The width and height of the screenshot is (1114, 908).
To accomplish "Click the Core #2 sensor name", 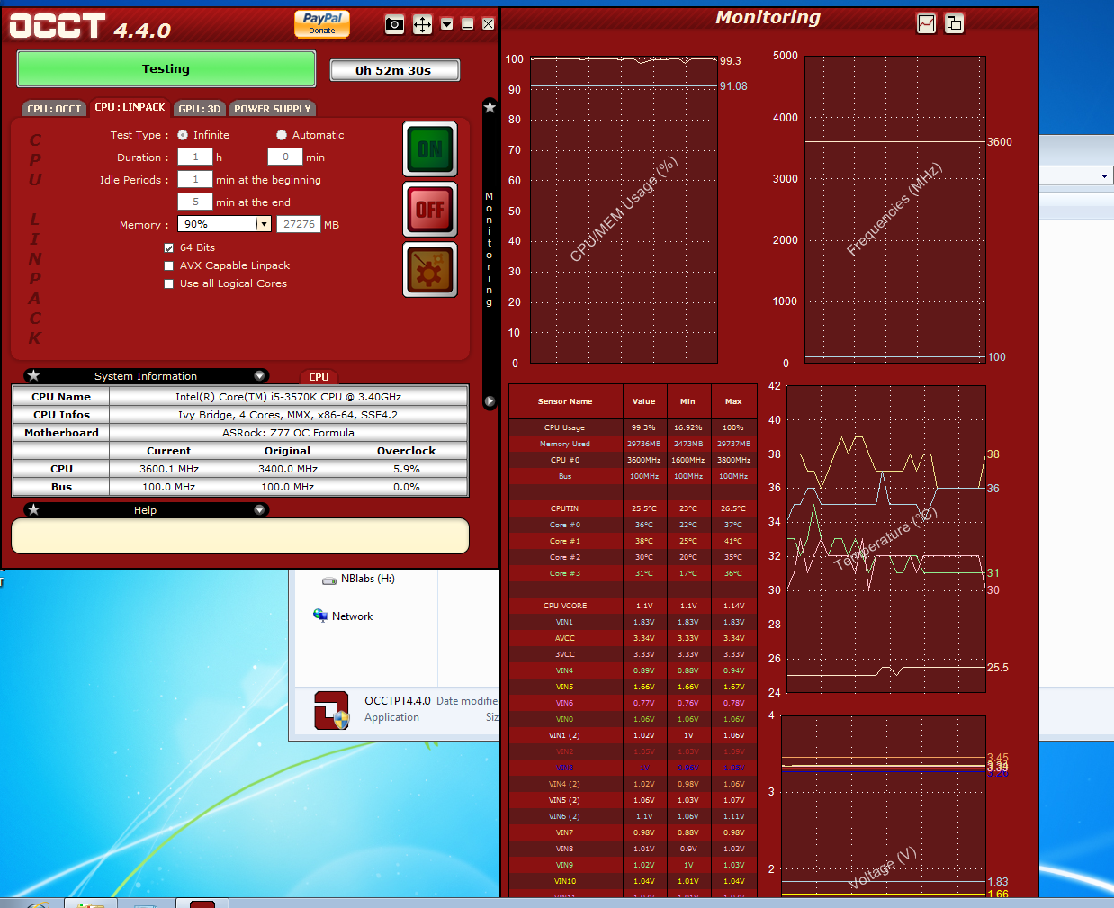I will click(565, 557).
